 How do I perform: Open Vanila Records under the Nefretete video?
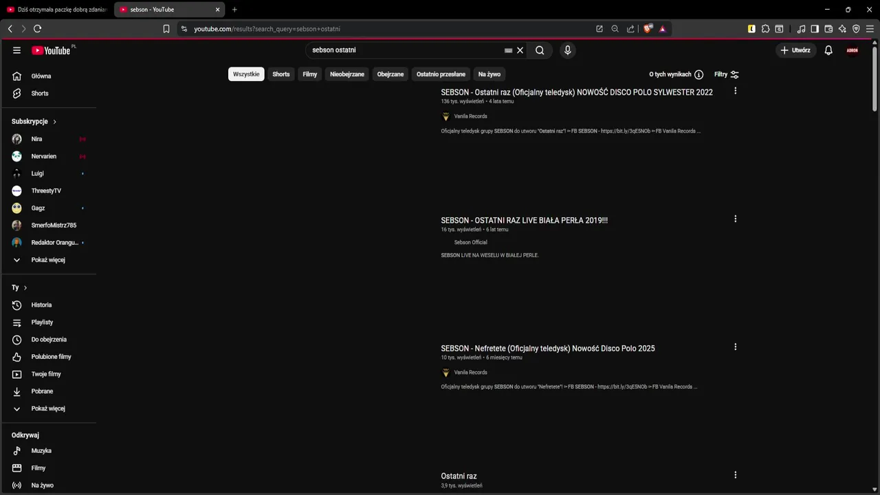click(470, 373)
